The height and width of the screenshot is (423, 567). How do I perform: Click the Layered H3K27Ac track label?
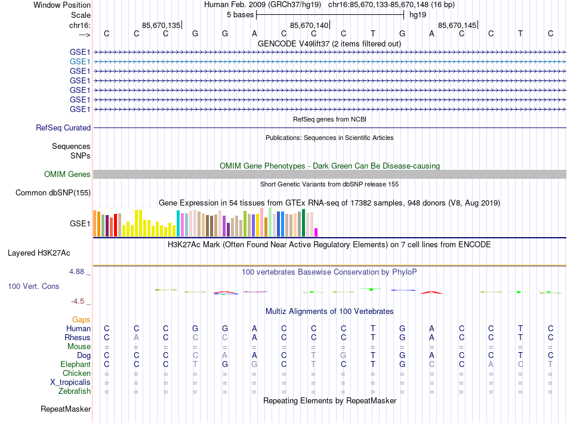(39, 253)
